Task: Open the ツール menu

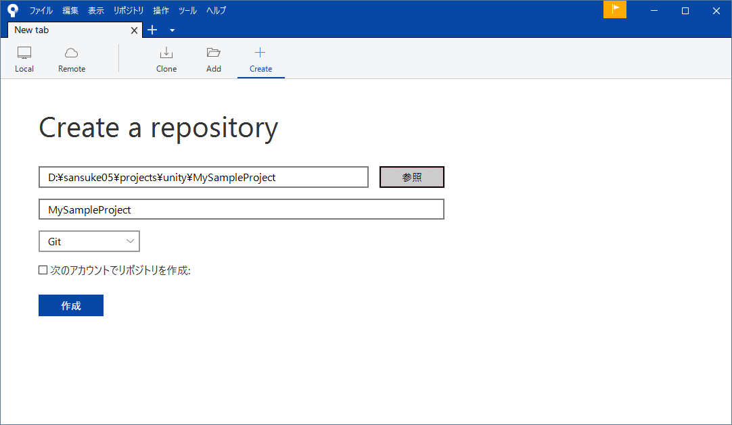Action: coord(187,10)
